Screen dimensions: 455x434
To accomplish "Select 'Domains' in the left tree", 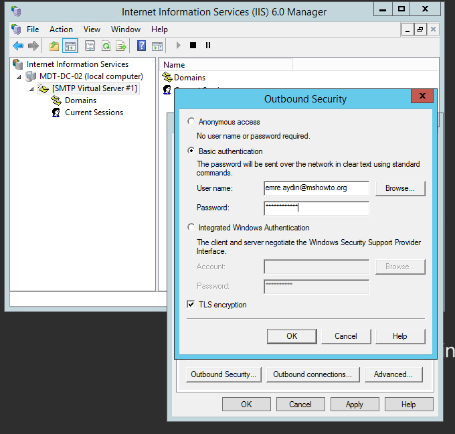I will pos(80,100).
